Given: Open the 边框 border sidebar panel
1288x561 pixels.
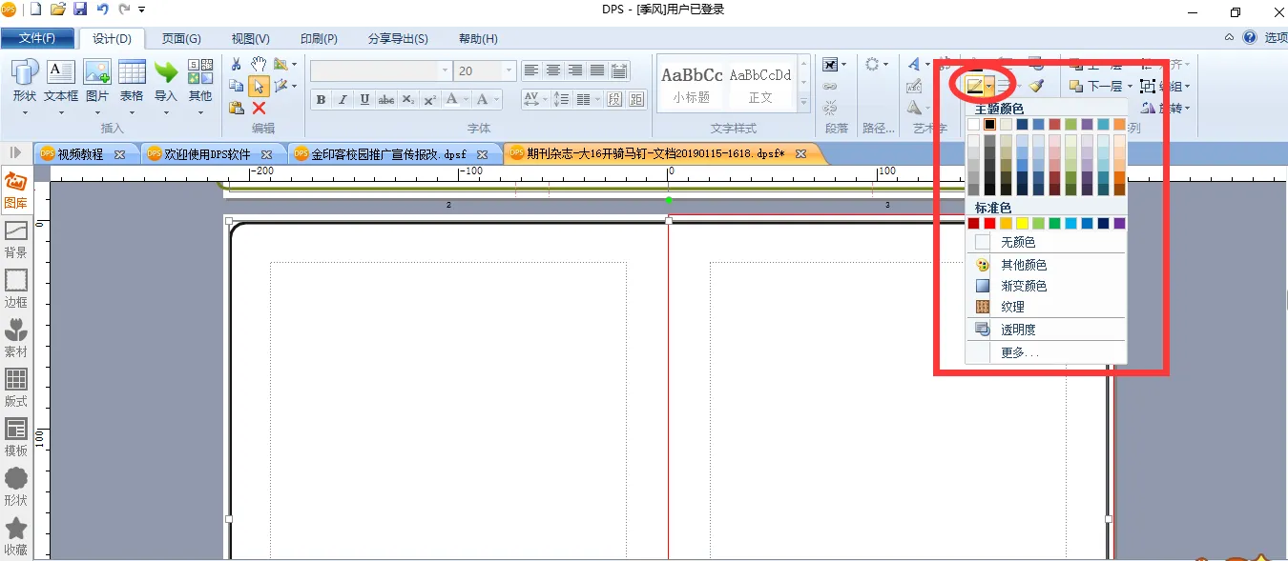Looking at the screenshot, I should tap(15, 288).
